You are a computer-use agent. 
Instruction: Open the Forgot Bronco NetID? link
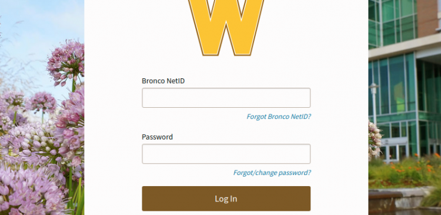[279, 117]
